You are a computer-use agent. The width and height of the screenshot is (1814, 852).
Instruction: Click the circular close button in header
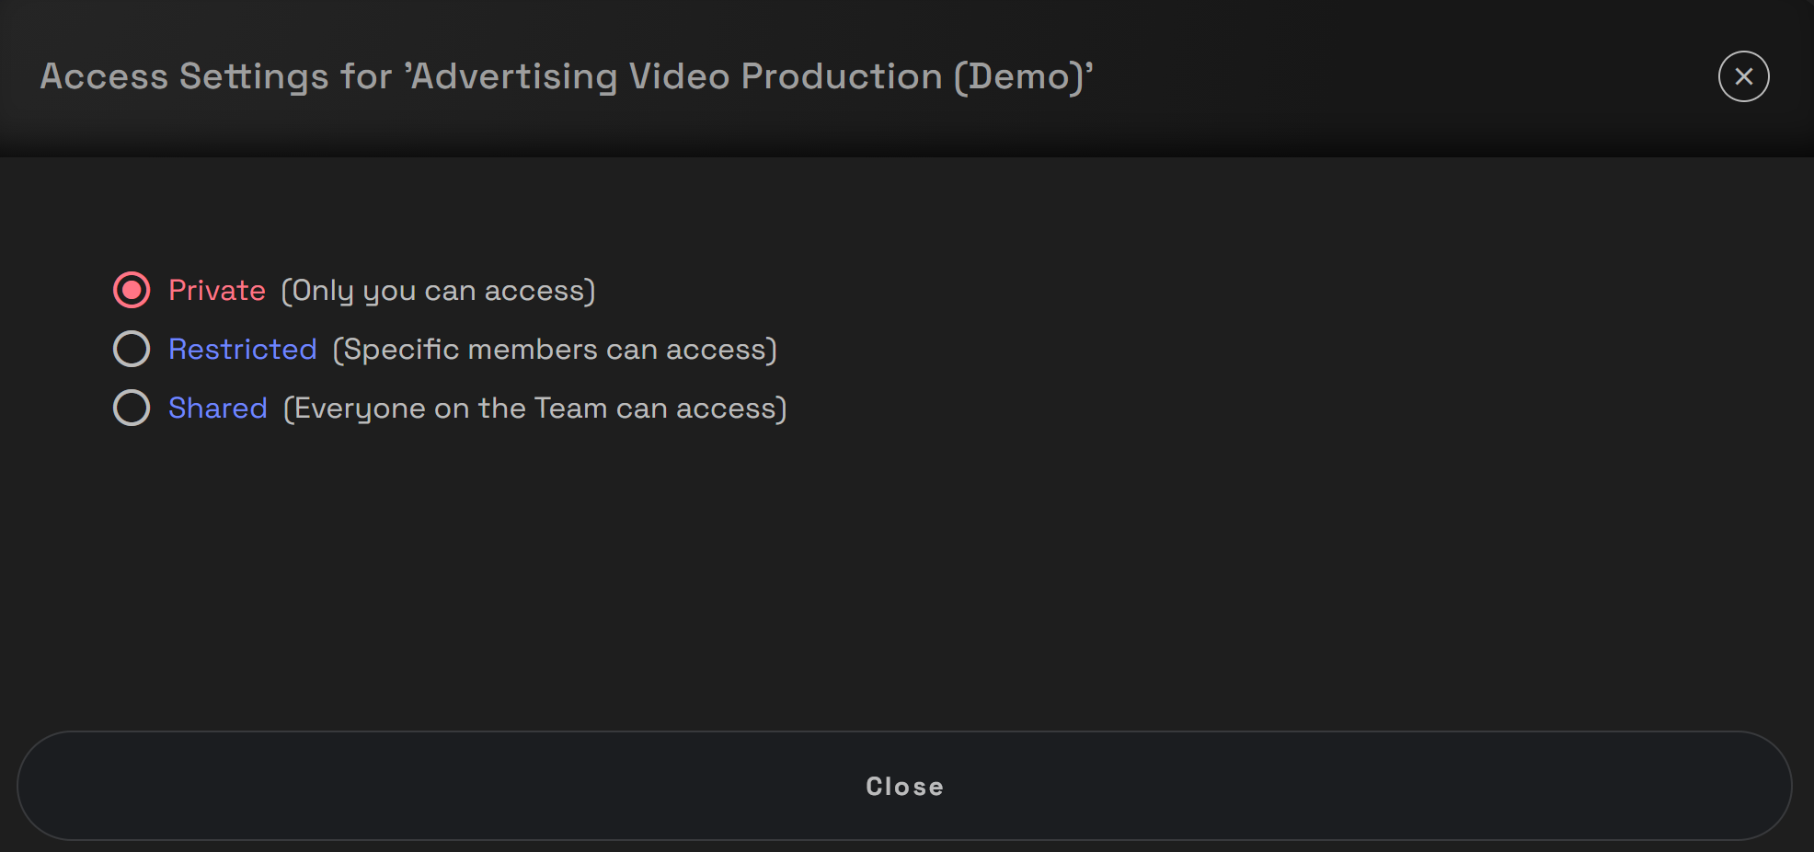pyautogui.click(x=1743, y=76)
